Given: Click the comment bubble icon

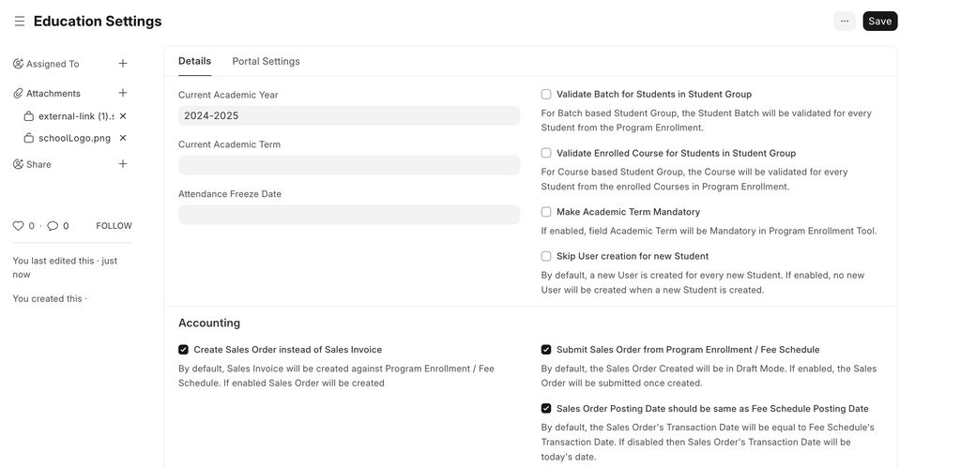Looking at the screenshot, I should click(x=53, y=226).
